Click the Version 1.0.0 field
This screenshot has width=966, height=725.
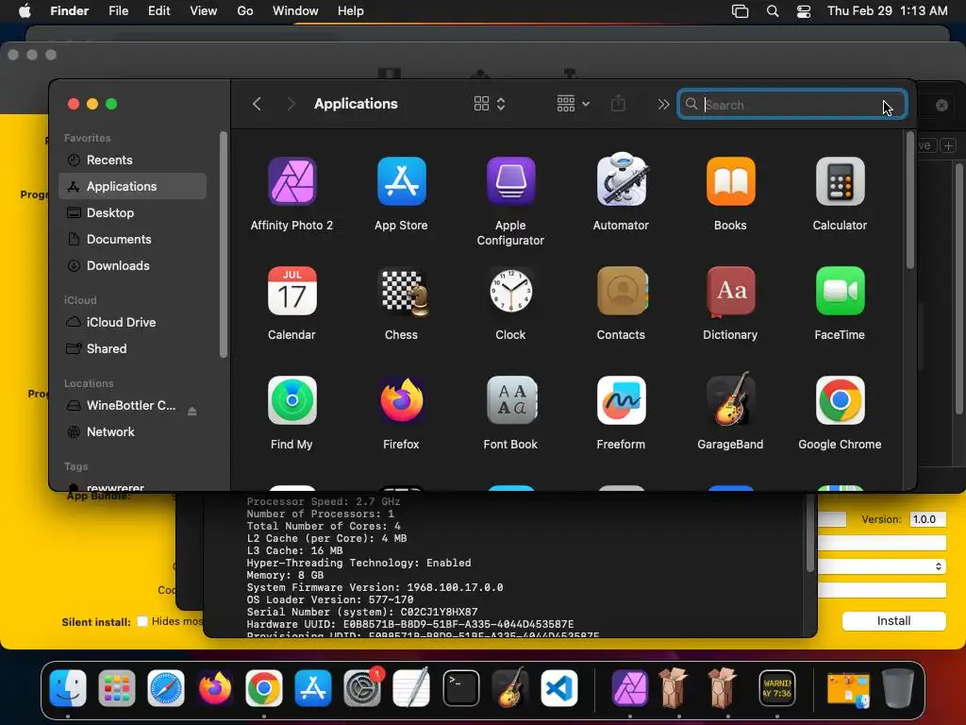(x=928, y=519)
